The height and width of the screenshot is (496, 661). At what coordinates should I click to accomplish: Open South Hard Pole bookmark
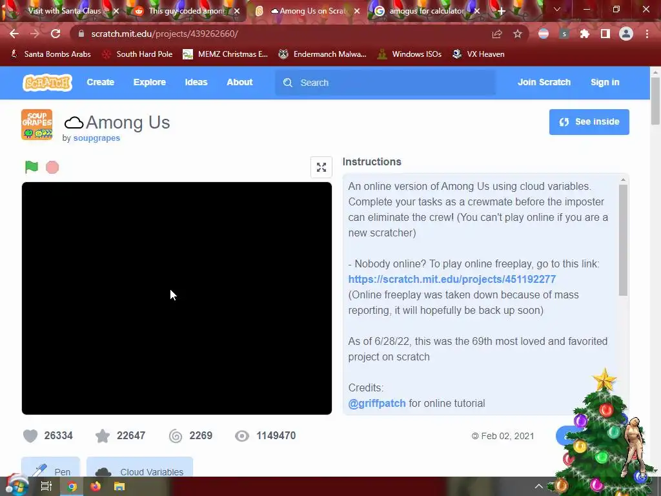click(138, 54)
